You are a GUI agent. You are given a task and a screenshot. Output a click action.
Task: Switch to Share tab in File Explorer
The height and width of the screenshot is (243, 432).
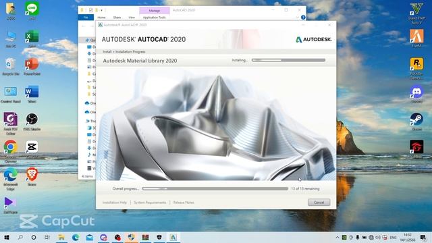coord(117,18)
